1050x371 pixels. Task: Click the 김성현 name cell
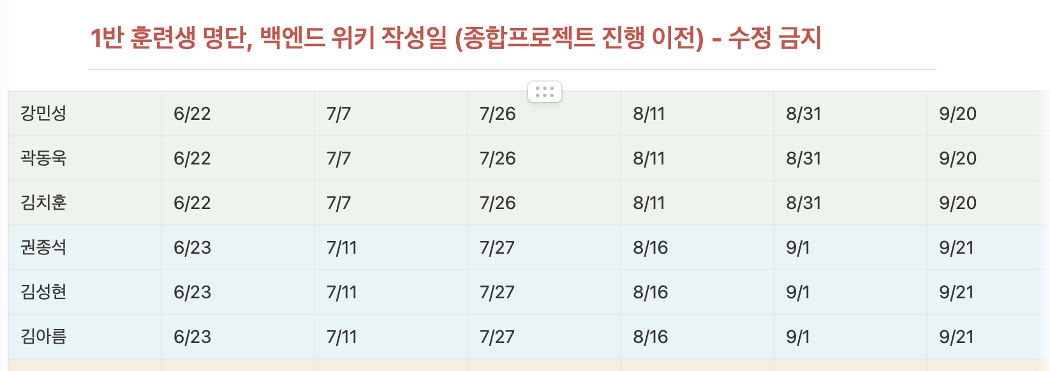(x=85, y=292)
